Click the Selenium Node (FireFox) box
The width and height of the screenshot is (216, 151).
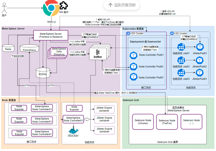(x=167, y=122)
